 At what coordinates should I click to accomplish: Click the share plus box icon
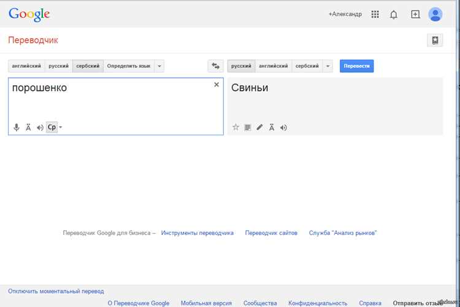tap(415, 14)
